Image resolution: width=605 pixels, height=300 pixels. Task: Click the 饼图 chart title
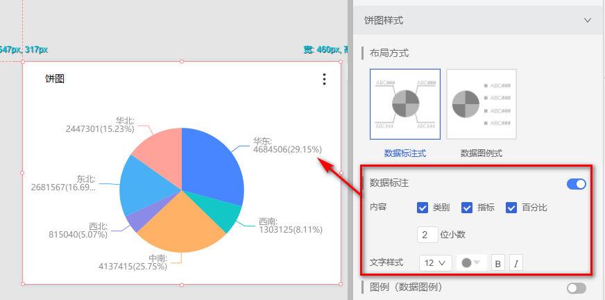(x=55, y=79)
